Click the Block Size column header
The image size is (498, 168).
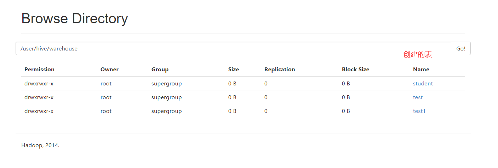(x=355, y=70)
